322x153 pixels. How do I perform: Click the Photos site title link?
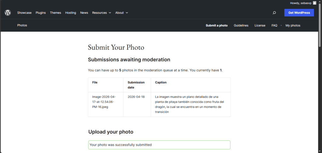coord(22,25)
